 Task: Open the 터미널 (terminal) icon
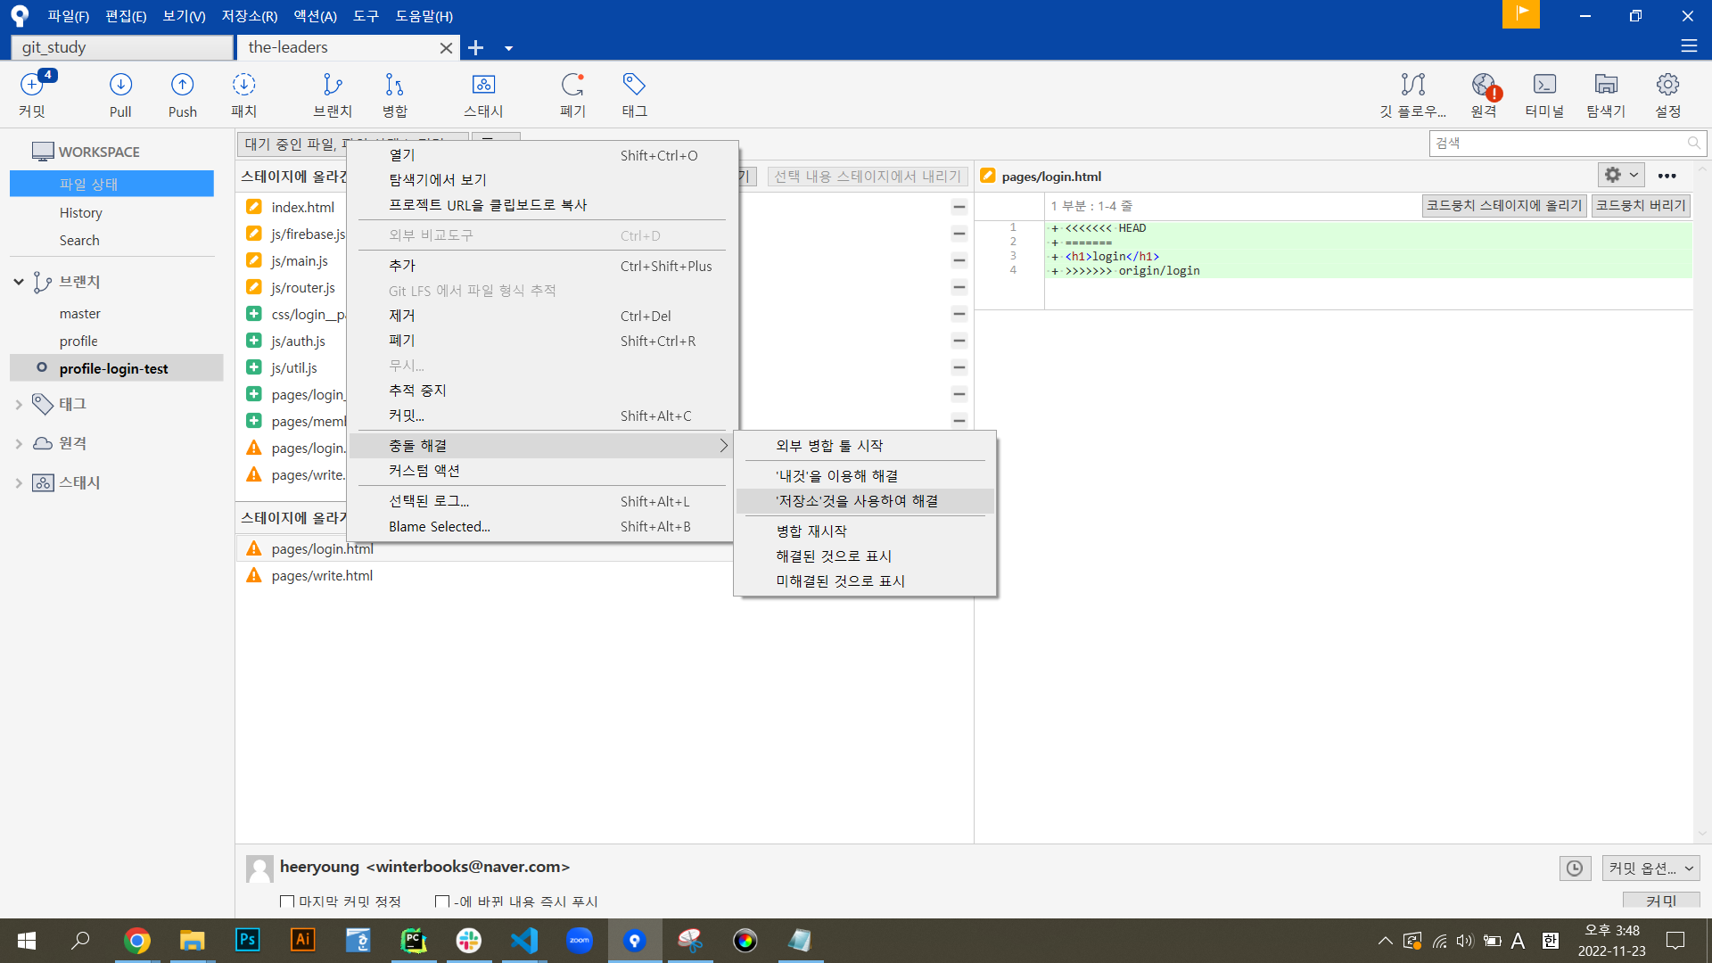coord(1543,95)
